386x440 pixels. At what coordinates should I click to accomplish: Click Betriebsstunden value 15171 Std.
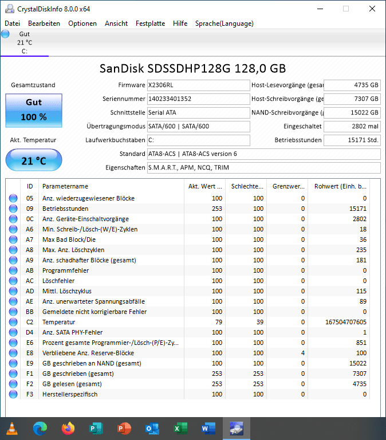[x=352, y=140]
